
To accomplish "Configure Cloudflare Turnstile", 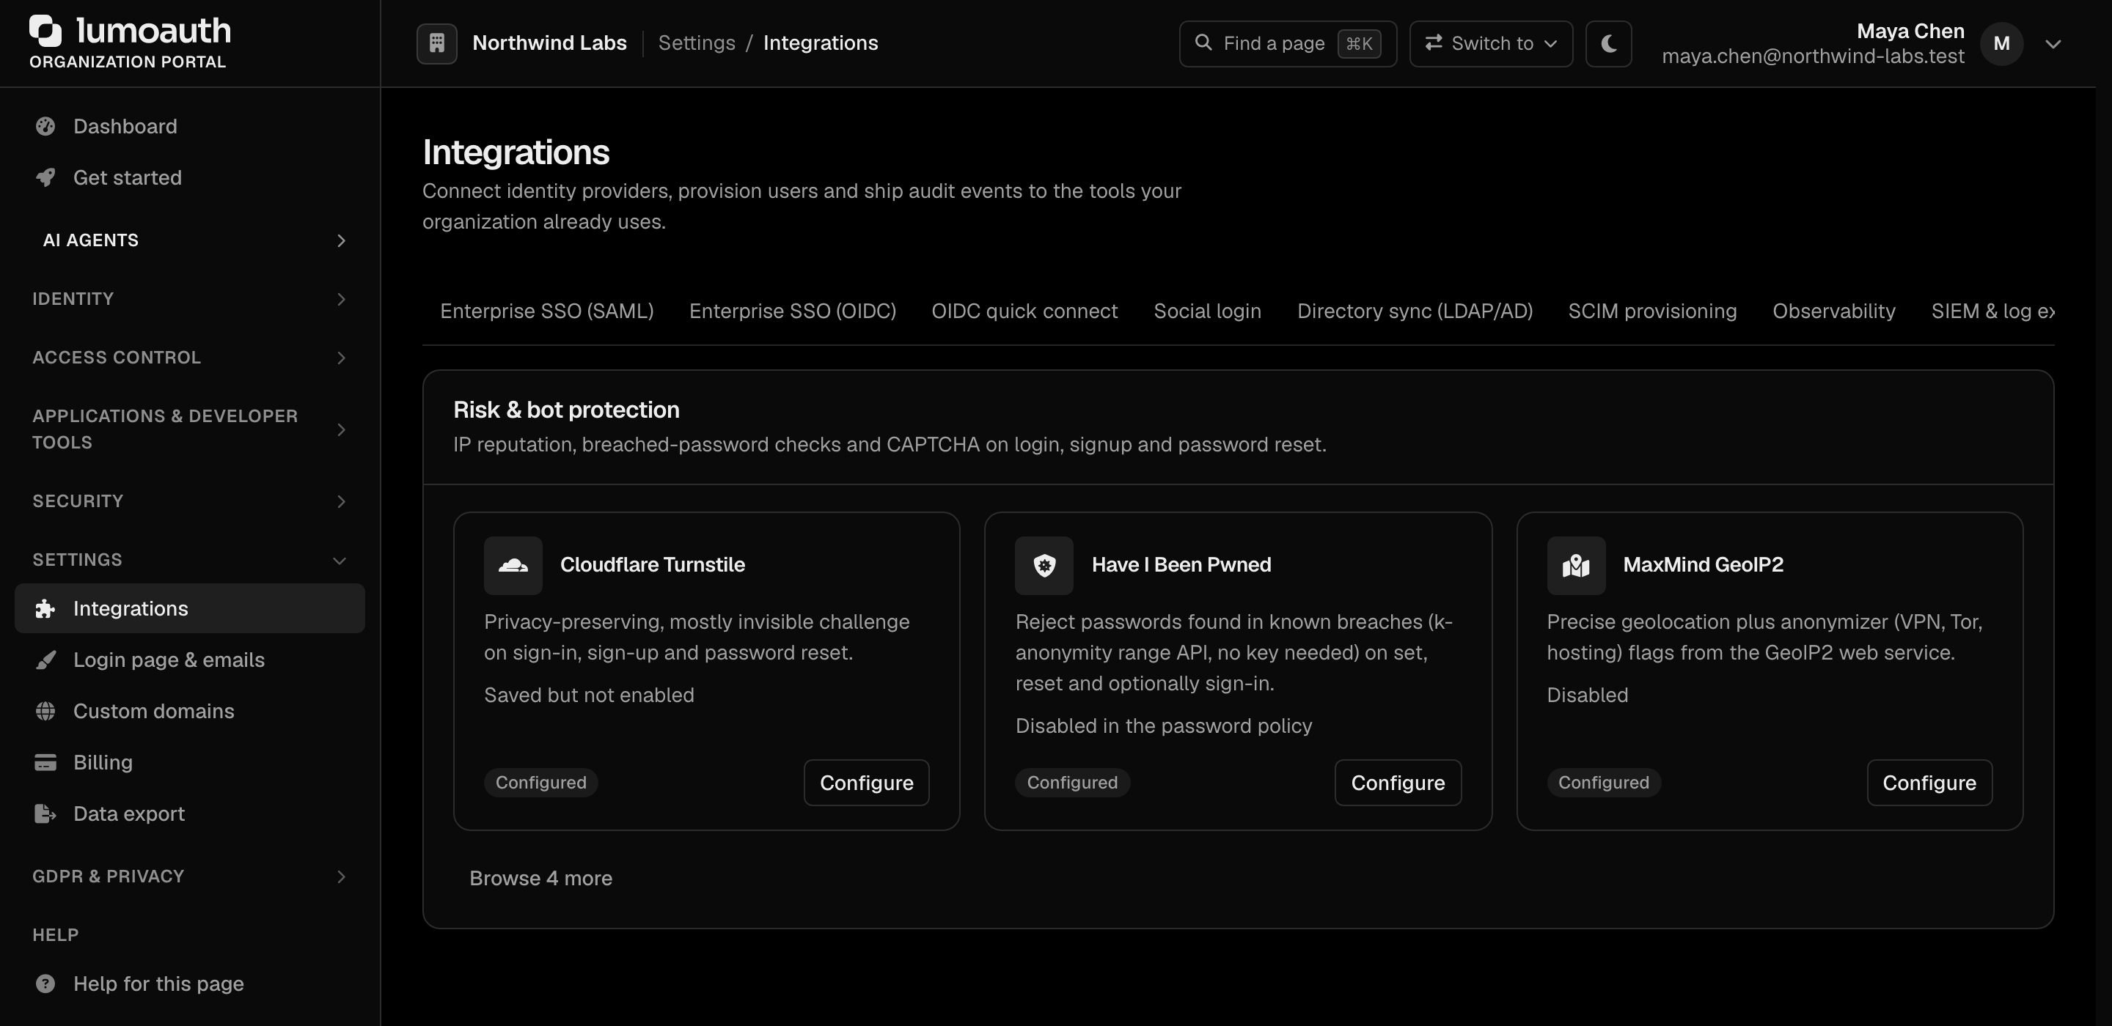I will 866,783.
